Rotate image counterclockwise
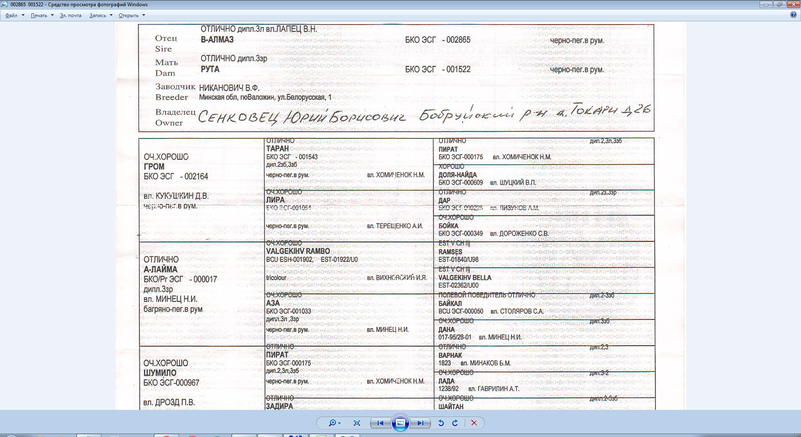This screenshot has width=801, height=437. pyautogui.click(x=441, y=423)
